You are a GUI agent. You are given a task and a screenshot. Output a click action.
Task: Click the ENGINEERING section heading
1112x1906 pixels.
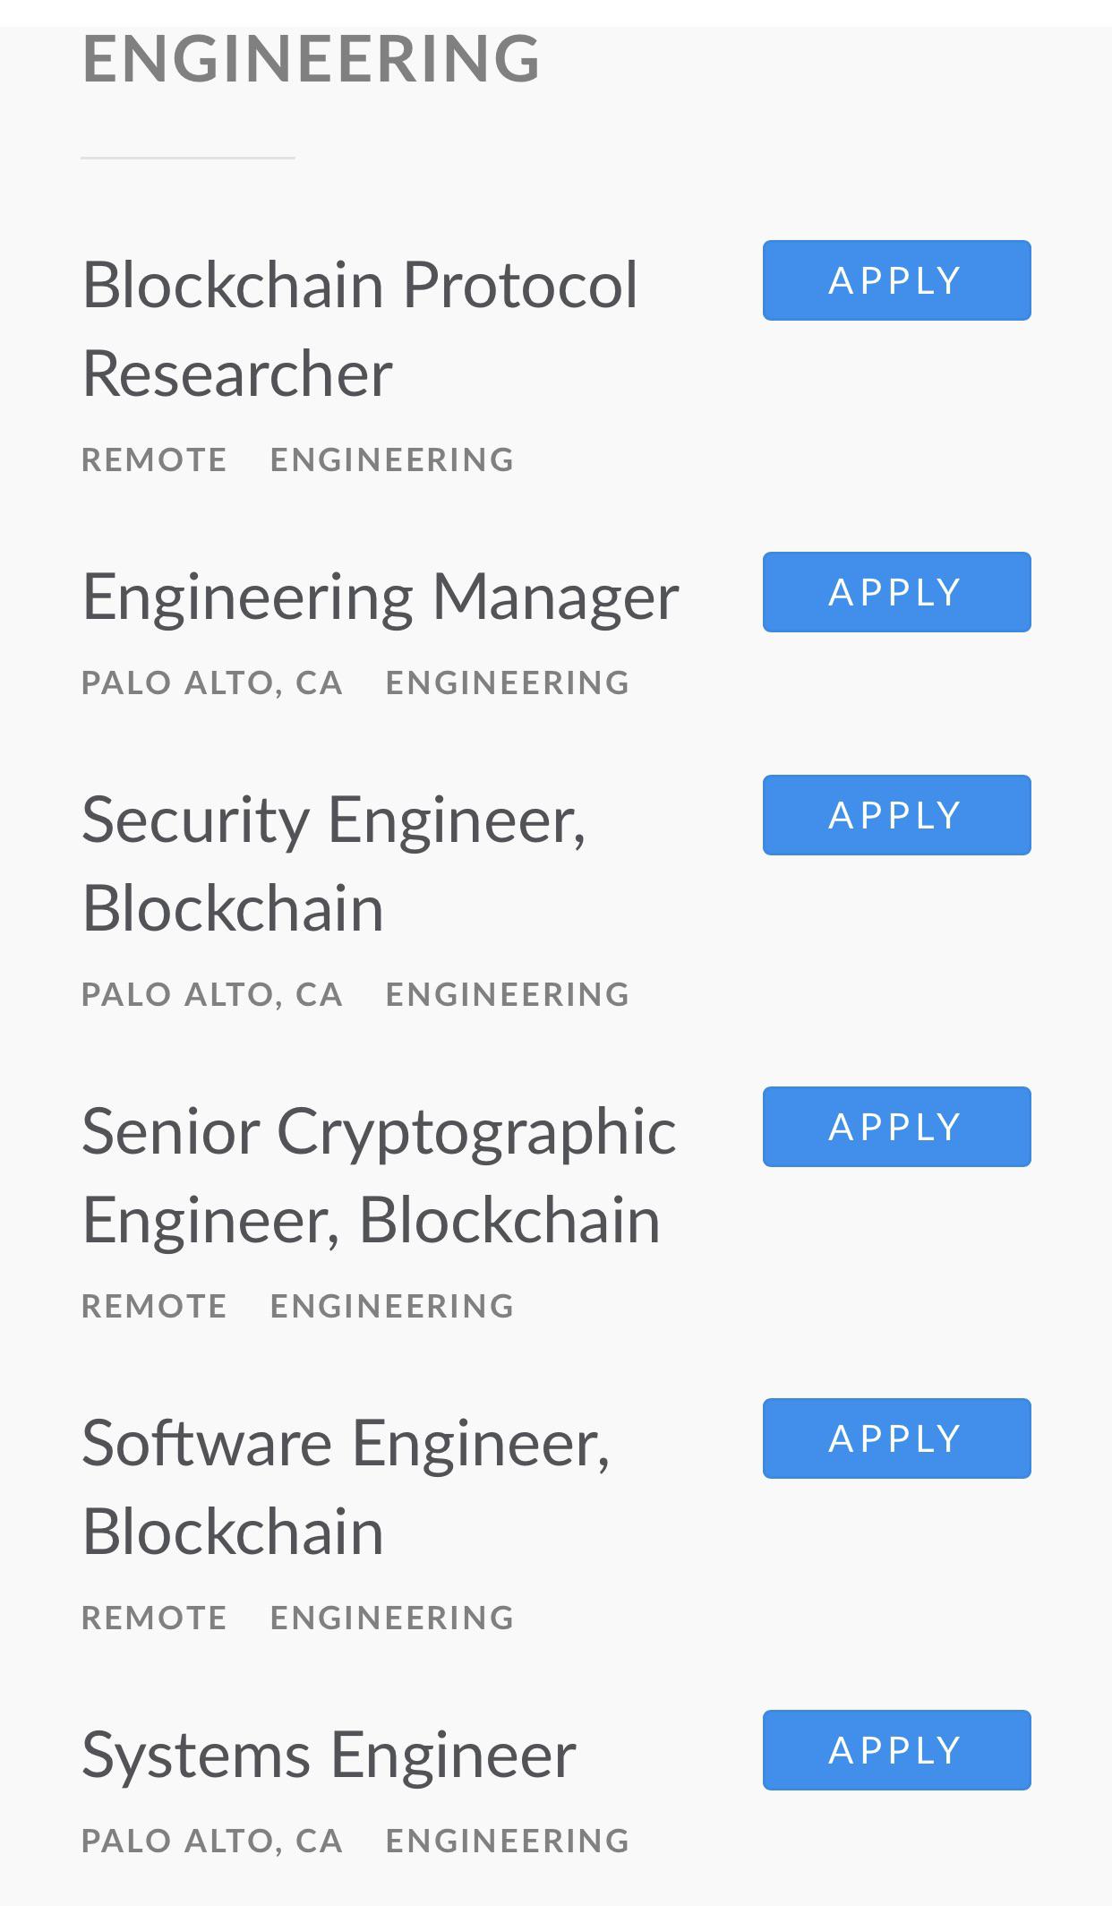(311, 58)
